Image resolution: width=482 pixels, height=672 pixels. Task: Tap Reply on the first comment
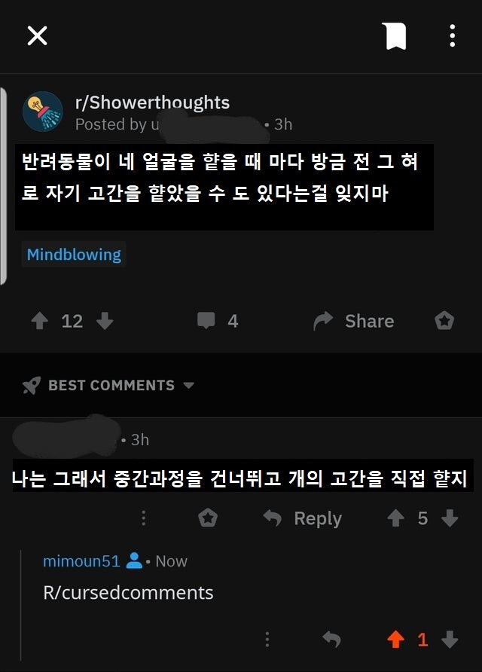(308, 518)
